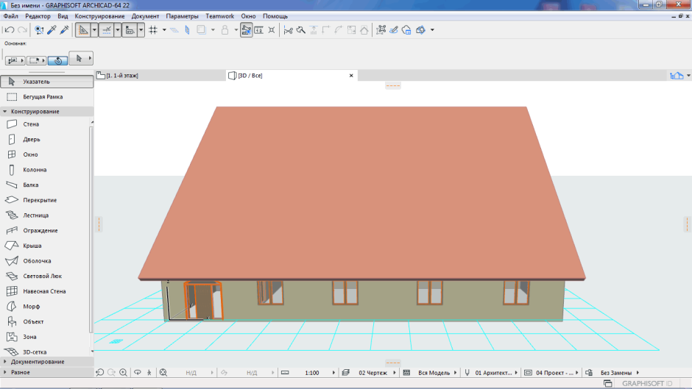Screen dimensions: 692x389
Task: Click the element dimensions 1.2 icon
Action: (258, 30)
